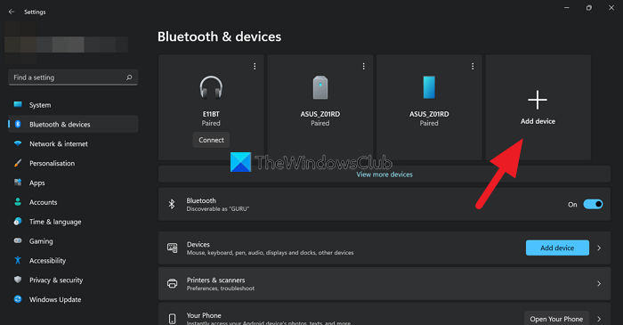Open Accounts settings label
623x325 pixels.
pos(44,202)
